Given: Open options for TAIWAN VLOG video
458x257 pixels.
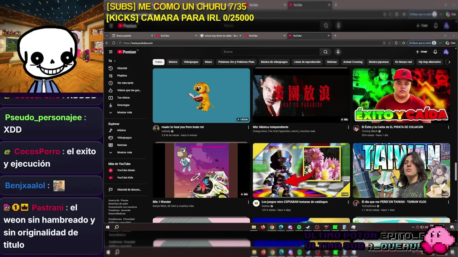Looking at the screenshot, I should (448, 202).
